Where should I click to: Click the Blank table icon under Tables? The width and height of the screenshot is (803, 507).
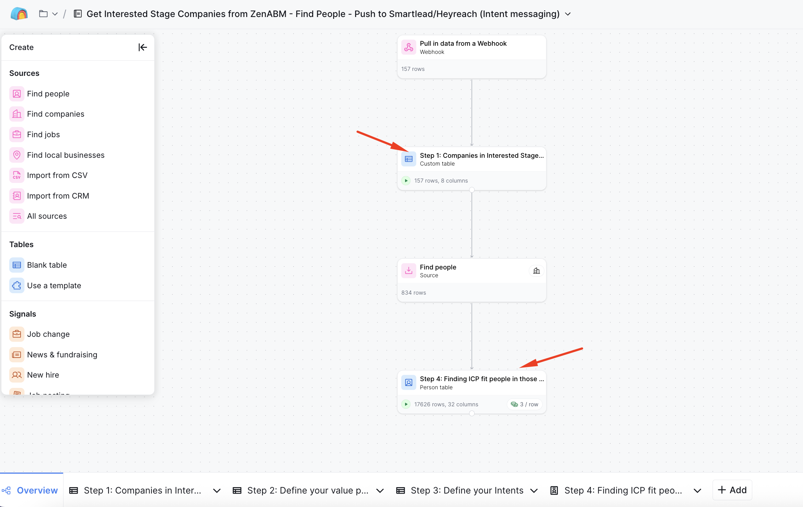pos(16,265)
